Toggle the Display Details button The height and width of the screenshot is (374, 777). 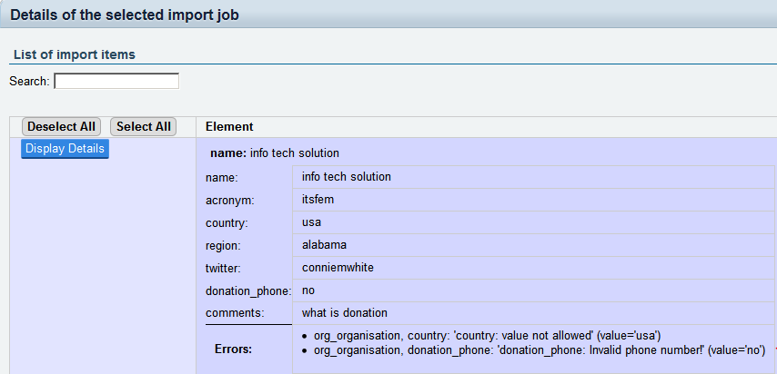65,149
